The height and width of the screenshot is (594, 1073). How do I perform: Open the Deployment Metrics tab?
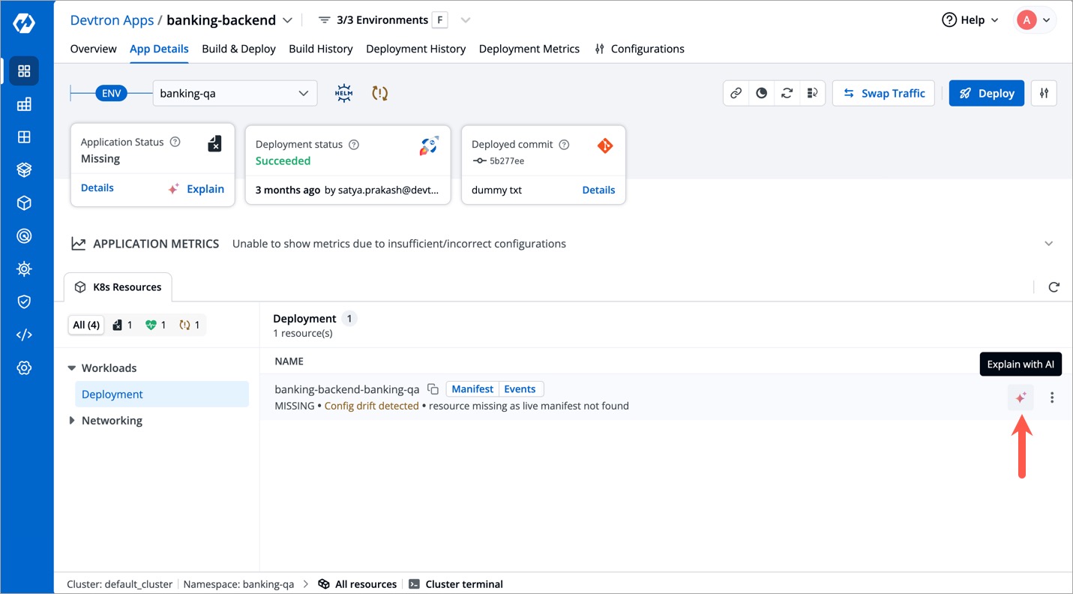pos(529,48)
